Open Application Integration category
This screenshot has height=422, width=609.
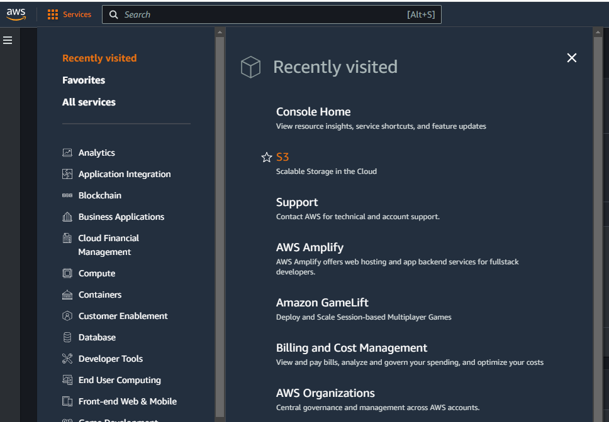125,174
